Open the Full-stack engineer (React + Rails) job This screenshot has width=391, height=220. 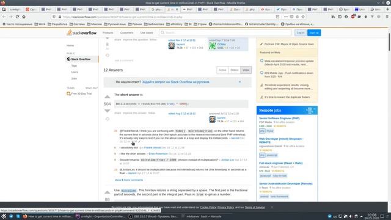[x=281, y=163]
